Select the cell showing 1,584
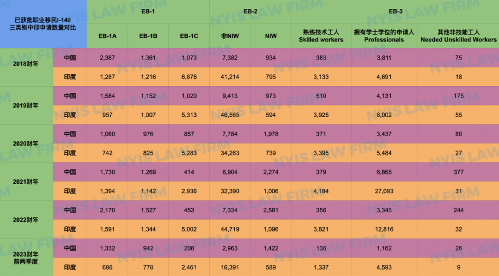 tap(107, 96)
